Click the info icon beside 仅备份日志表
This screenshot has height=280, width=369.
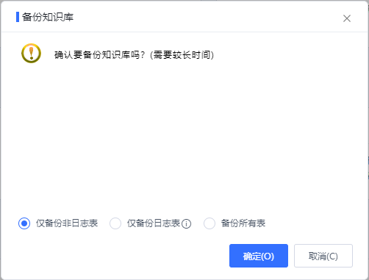(187, 223)
